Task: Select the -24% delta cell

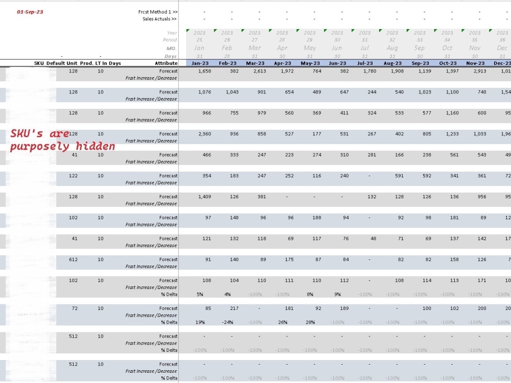Action: pos(227,322)
